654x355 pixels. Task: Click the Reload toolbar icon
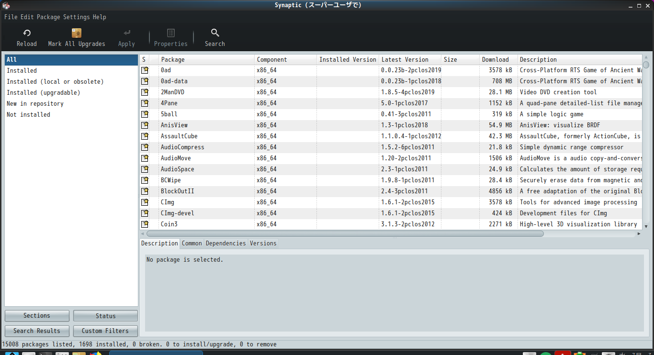pyautogui.click(x=27, y=33)
